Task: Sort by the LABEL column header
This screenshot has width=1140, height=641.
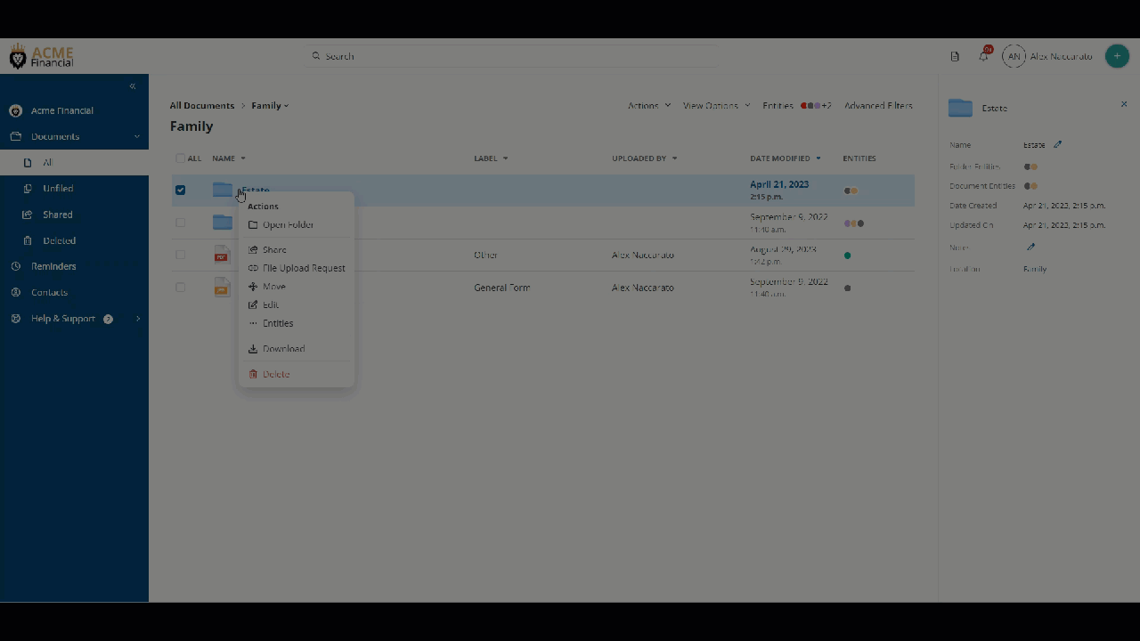Action: click(x=491, y=158)
